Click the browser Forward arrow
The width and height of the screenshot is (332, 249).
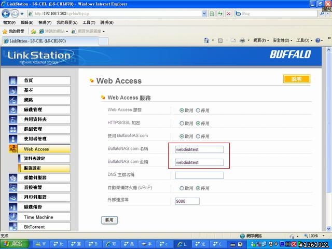click(x=15, y=14)
